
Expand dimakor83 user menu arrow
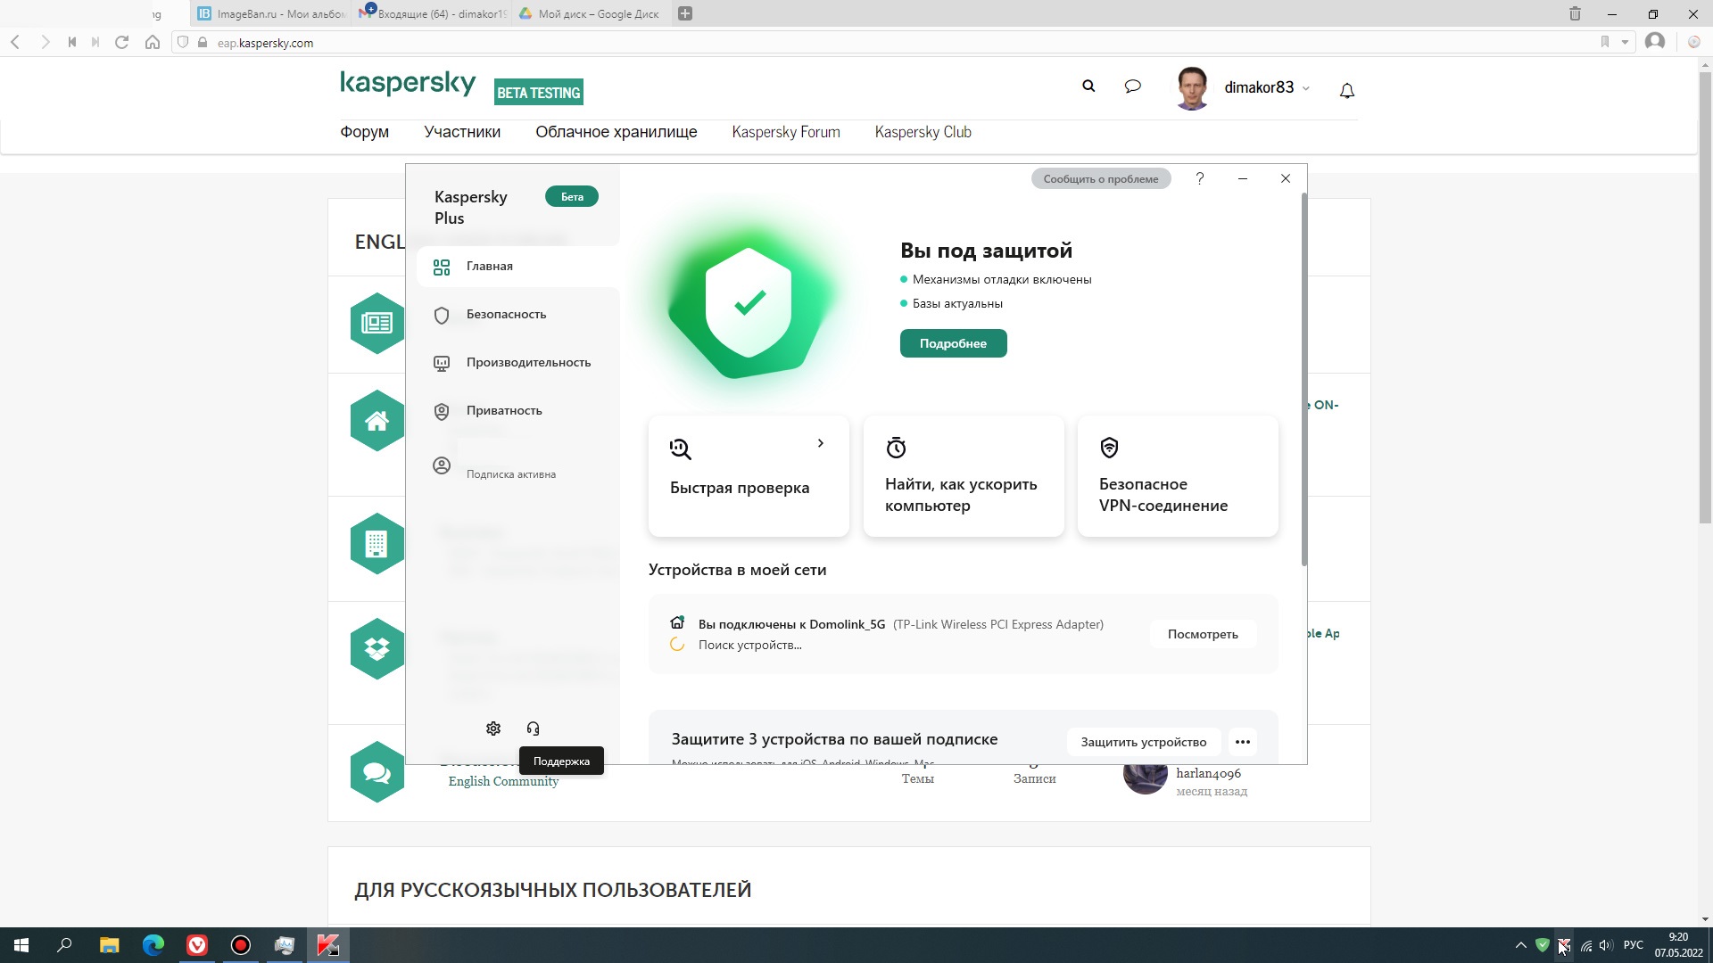pos(1306,88)
